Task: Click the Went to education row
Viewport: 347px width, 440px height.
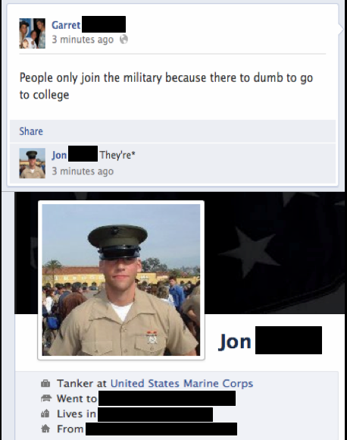Action: (x=138, y=399)
